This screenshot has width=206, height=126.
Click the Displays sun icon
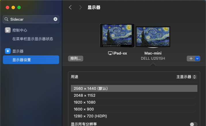coord(8,51)
